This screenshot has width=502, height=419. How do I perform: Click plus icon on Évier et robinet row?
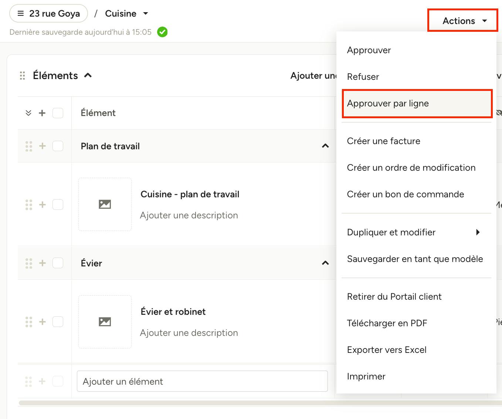[x=43, y=322]
